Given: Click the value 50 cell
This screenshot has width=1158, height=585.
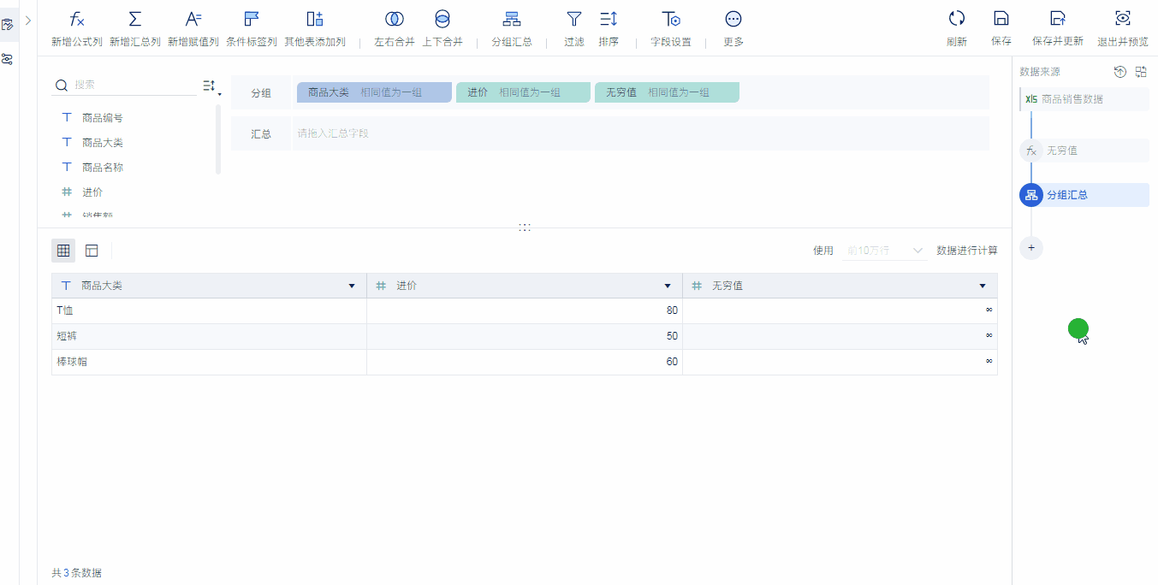Looking at the screenshot, I should click(525, 336).
